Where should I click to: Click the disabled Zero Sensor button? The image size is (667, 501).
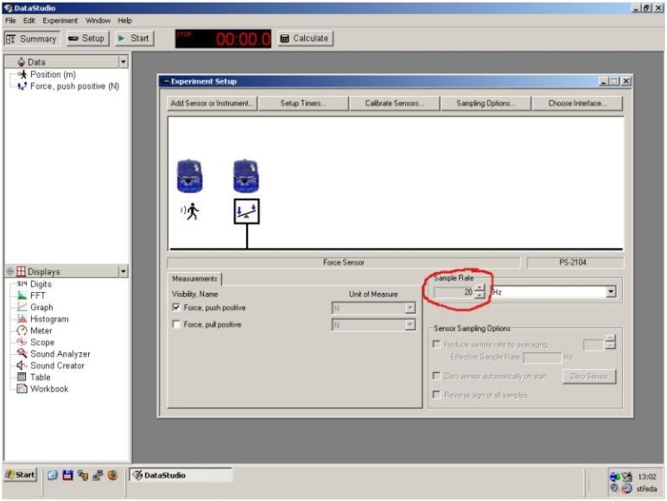pyautogui.click(x=589, y=376)
